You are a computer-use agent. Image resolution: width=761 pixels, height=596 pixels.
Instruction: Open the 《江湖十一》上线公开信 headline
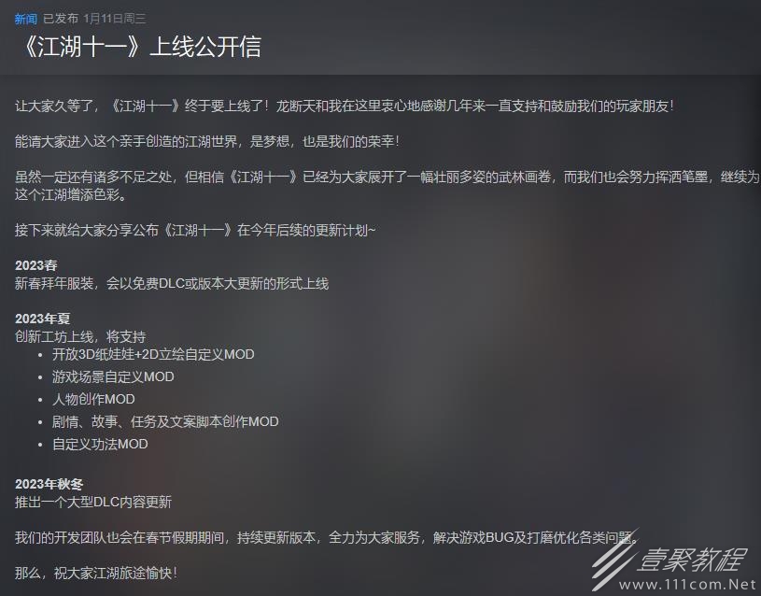pyautogui.click(x=140, y=47)
